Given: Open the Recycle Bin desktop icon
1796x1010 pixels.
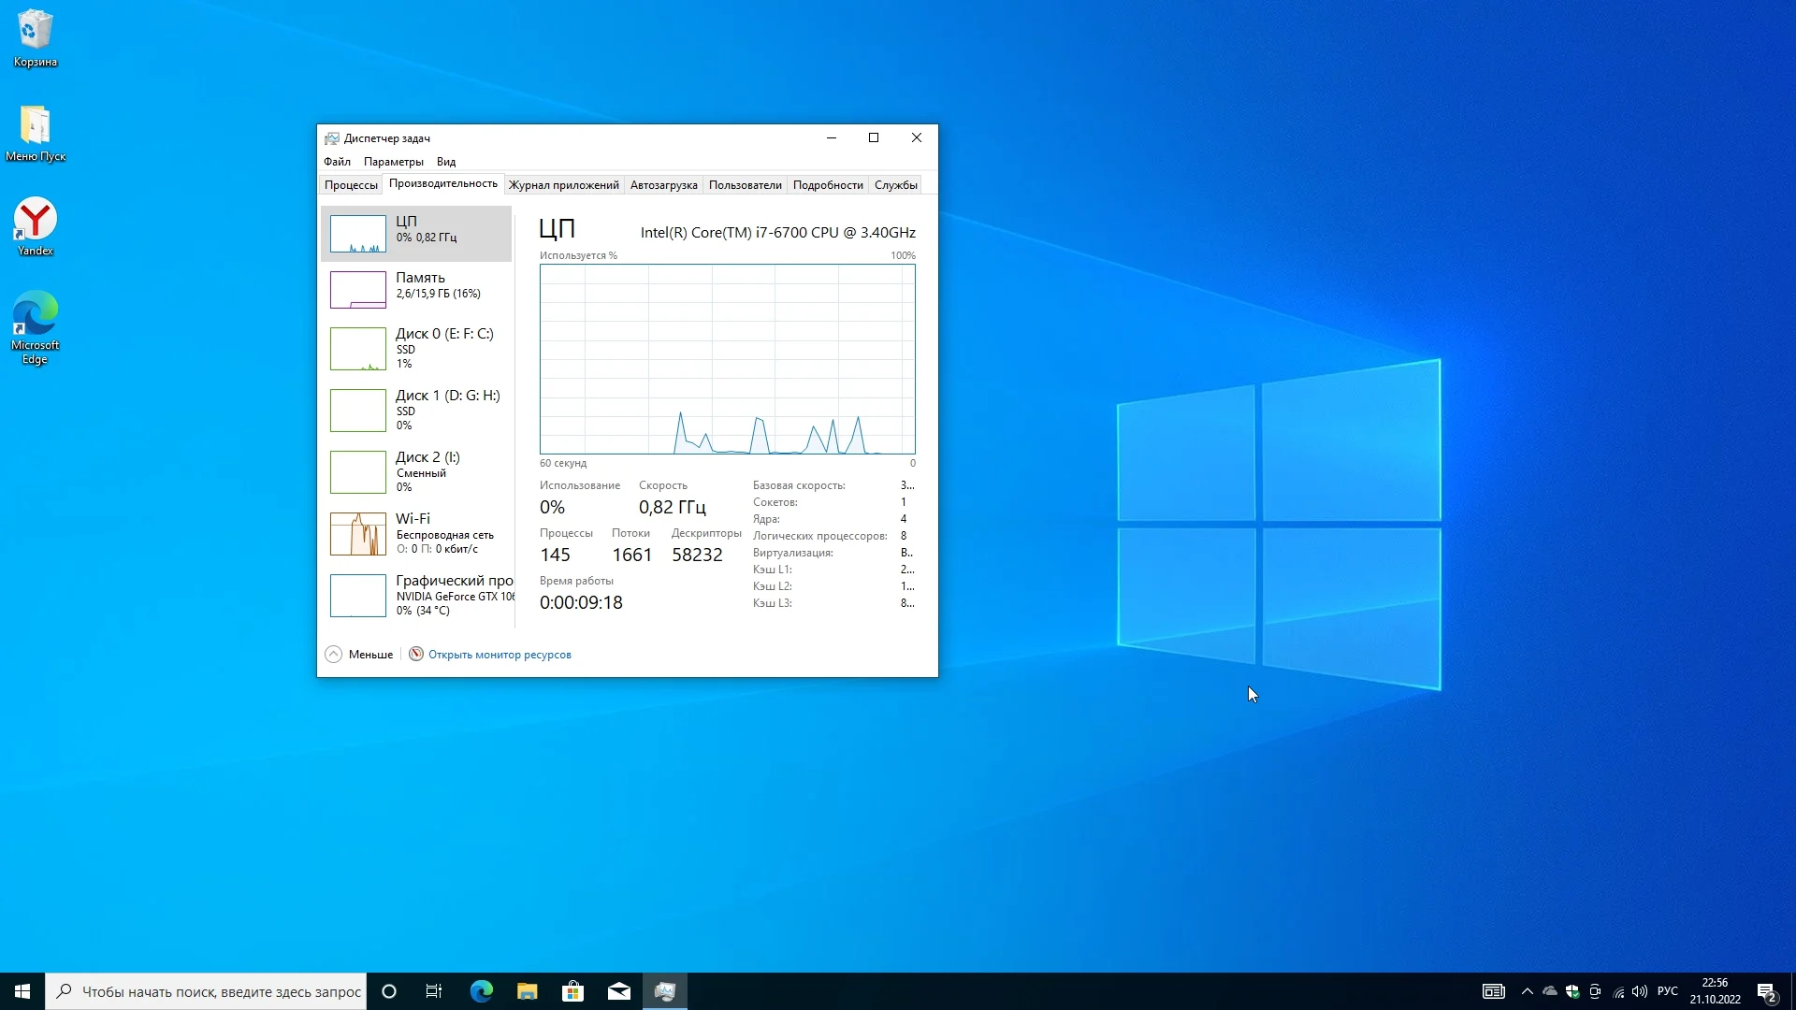Looking at the screenshot, I should point(35,37).
